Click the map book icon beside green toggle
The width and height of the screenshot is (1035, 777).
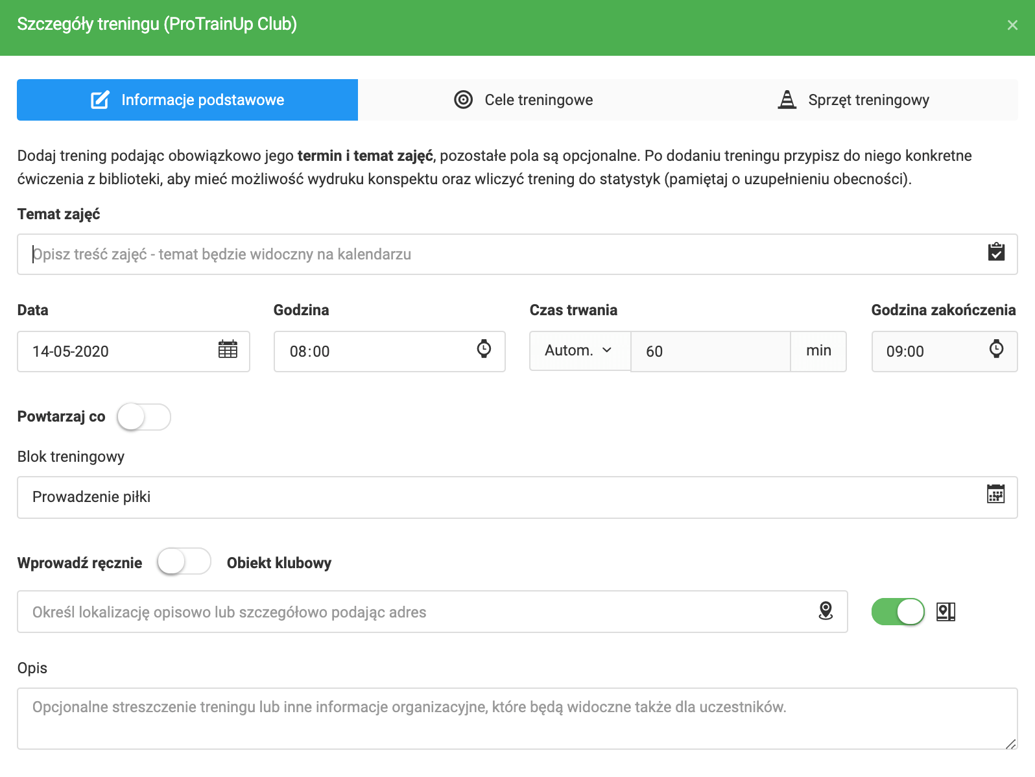(946, 612)
